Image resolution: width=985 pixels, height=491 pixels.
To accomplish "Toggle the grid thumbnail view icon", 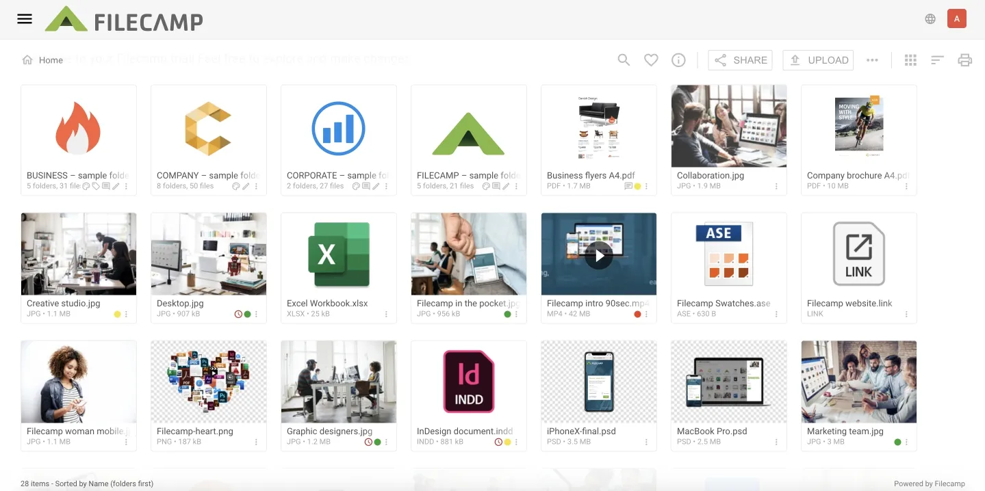I will tap(910, 60).
